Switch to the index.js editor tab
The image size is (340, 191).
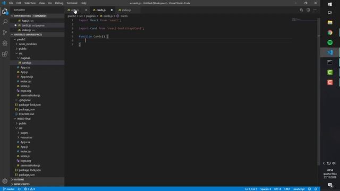(126, 10)
